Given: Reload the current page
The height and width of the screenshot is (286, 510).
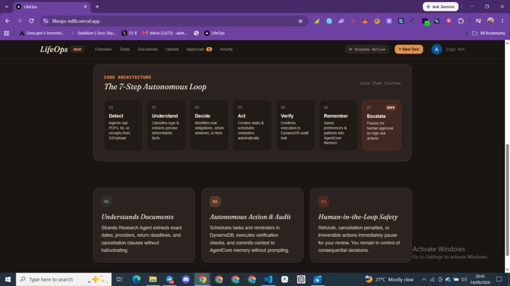Looking at the screenshot, I should coord(31,21).
